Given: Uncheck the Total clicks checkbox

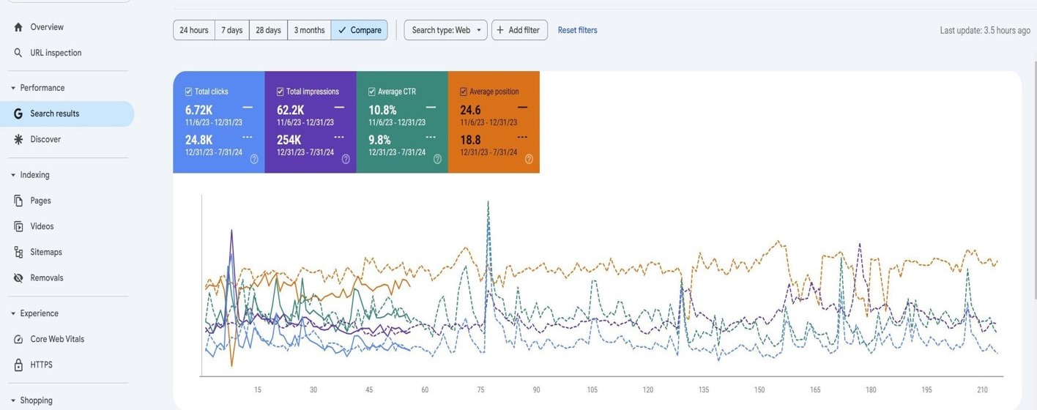Looking at the screenshot, I should (188, 92).
